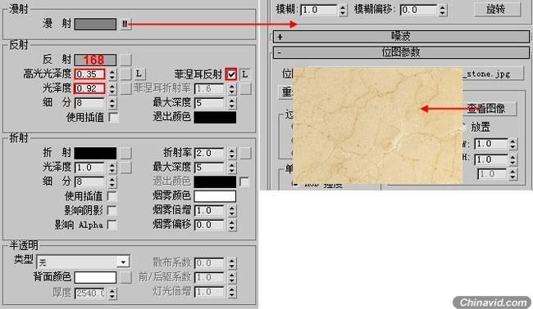Click the 折射率 spinner arrows
Viewport: 533px width, 309px height.
click(x=232, y=153)
